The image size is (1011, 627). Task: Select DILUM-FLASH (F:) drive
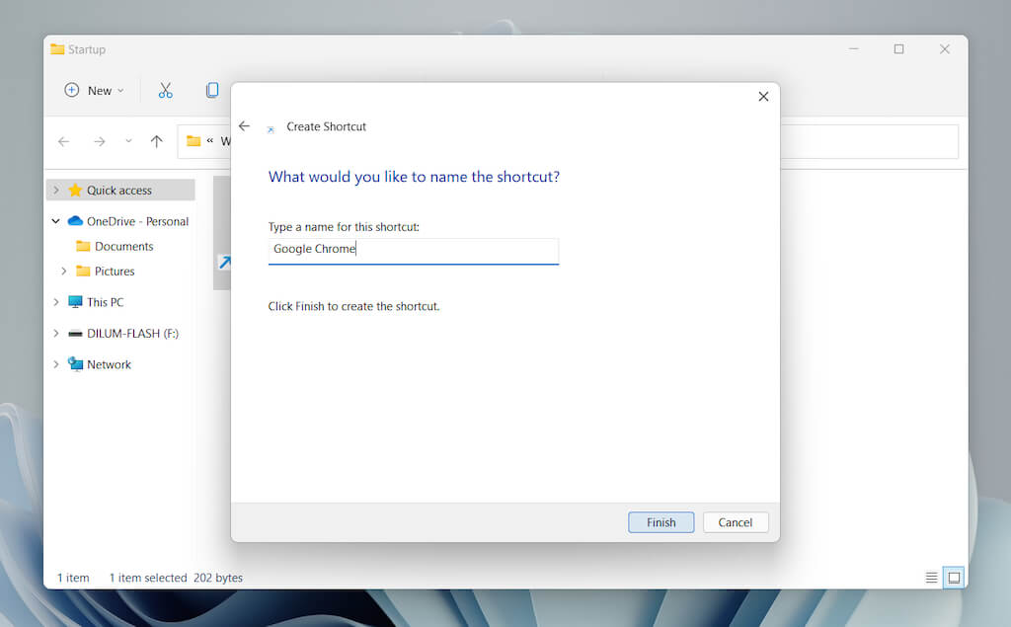pyautogui.click(x=133, y=334)
